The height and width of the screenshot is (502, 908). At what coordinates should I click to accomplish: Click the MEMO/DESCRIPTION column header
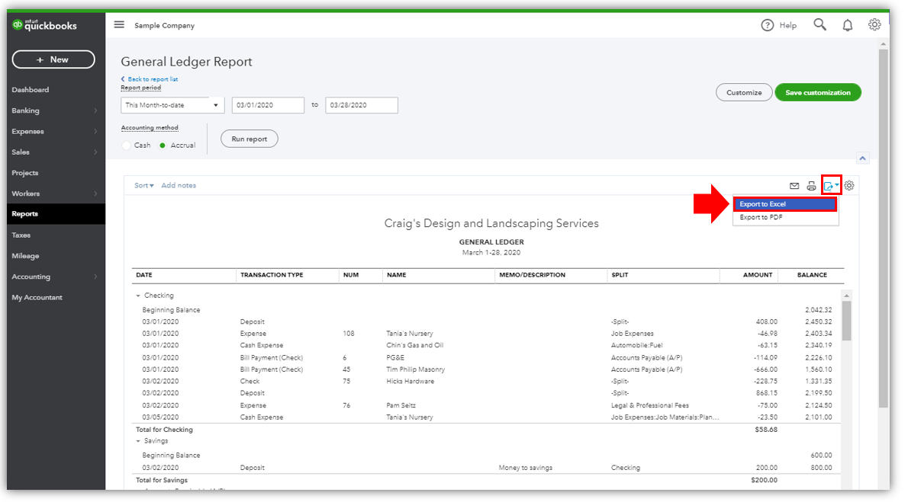coord(532,275)
